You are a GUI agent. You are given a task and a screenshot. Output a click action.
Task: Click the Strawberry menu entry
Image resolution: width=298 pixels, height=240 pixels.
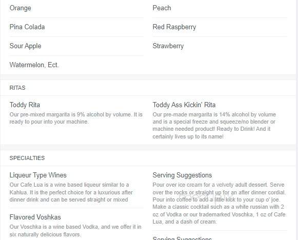pyautogui.click(x=168, y=46)
